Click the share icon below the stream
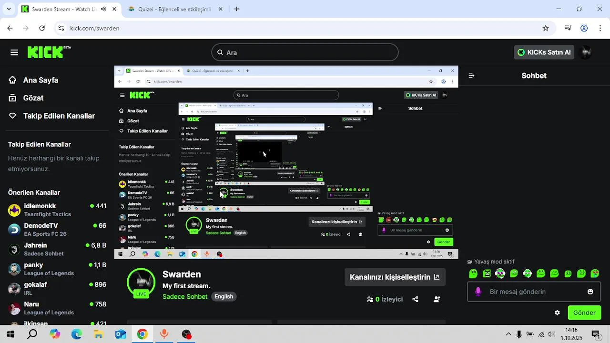The height and width of the screenshot is (343, 610). [415, 299]
